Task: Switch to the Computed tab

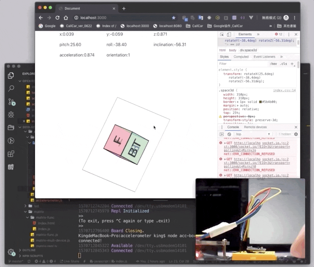Action: 241,57
